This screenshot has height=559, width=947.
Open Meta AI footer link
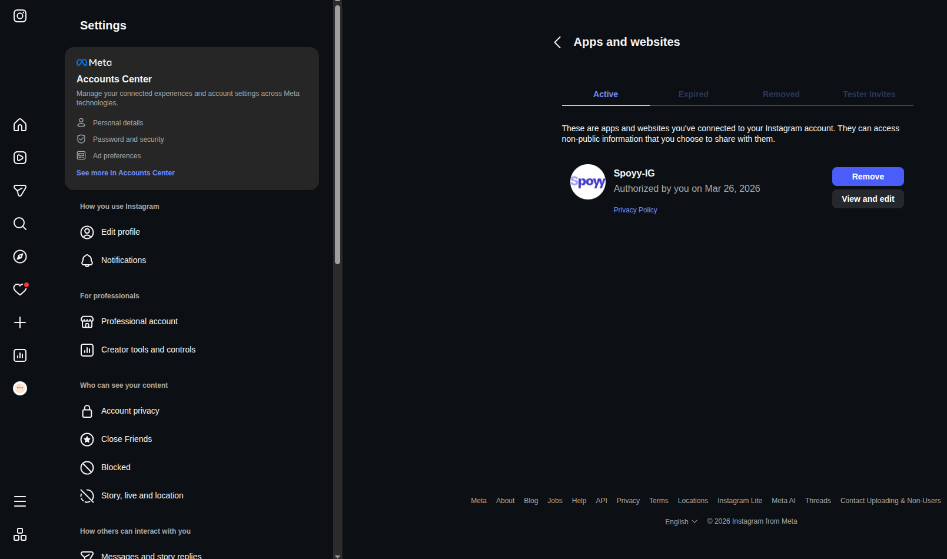(x=783, y=501)
